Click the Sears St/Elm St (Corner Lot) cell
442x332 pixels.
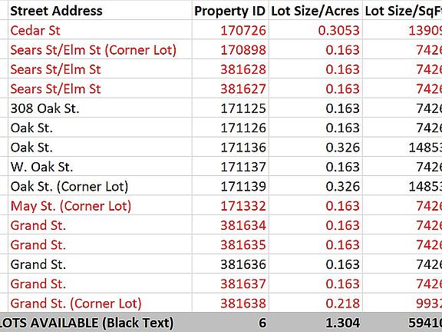tap(100, 49)
